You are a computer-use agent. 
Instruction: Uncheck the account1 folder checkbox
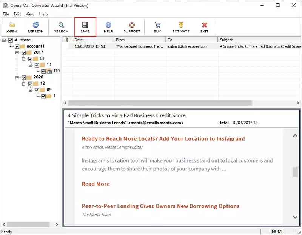click(17, 46)
